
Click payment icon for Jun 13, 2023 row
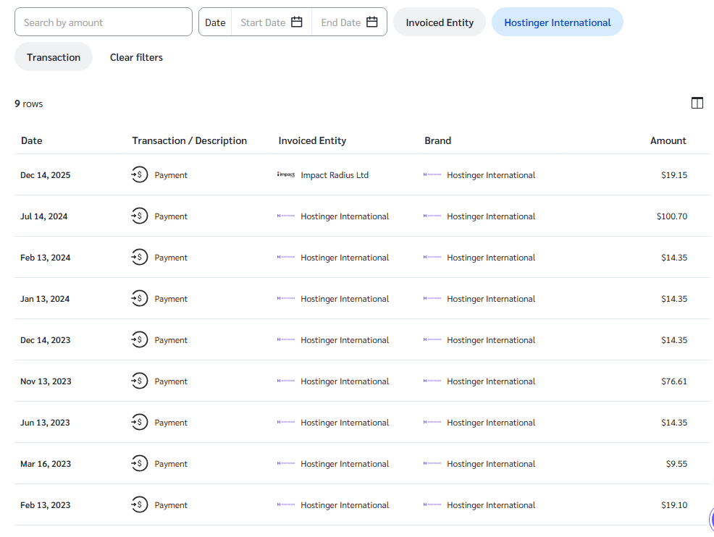[139, 423]
